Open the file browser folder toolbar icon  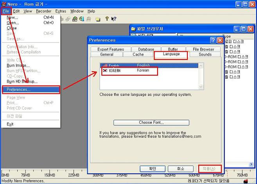[98, 19]
